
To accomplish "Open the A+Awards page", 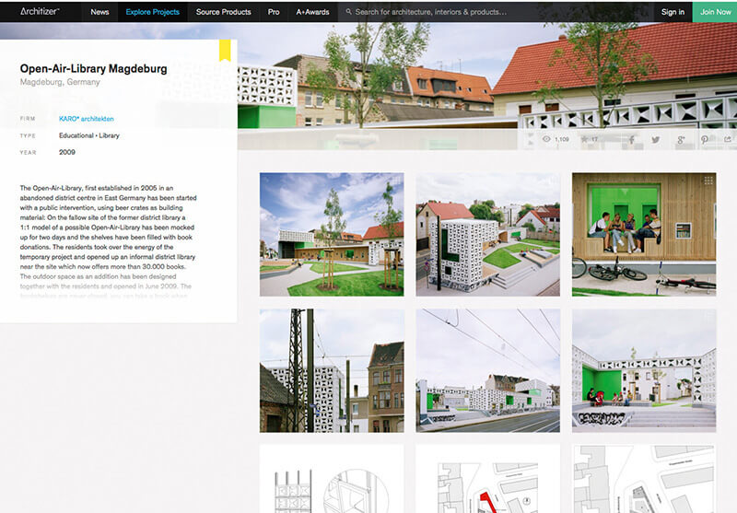I will point(312,12).
